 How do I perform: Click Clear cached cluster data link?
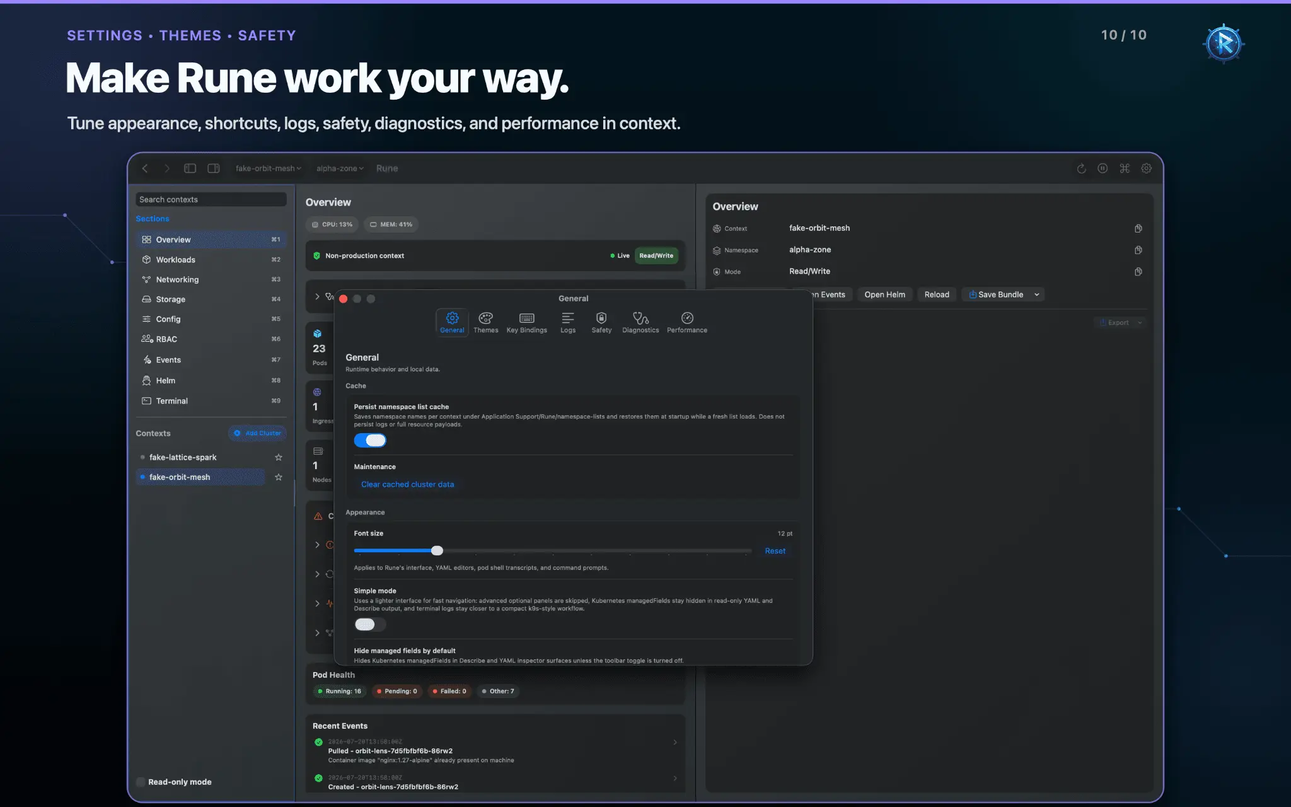[407, 484]
